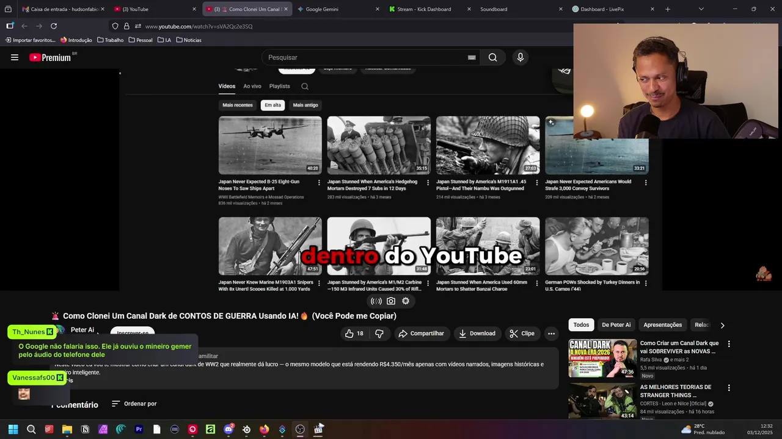
Task: Open the Pessoal bookmarks folder
Action: tap(141, 40)
